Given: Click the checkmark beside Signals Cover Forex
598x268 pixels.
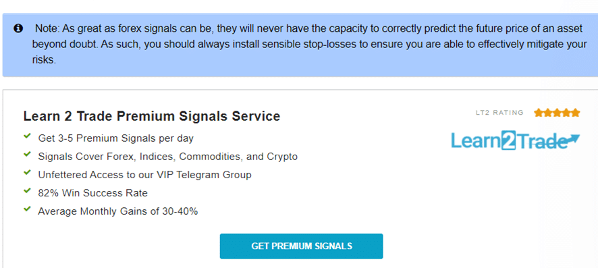Looking at the screenshot, I should click(27, 155).
